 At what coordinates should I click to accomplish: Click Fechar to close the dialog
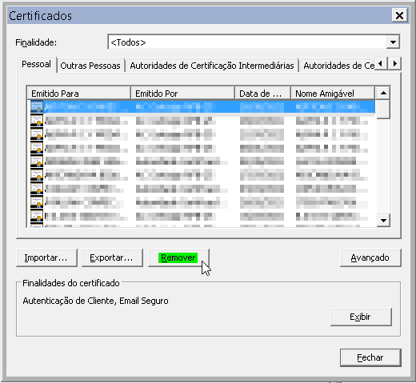[370, 357]
